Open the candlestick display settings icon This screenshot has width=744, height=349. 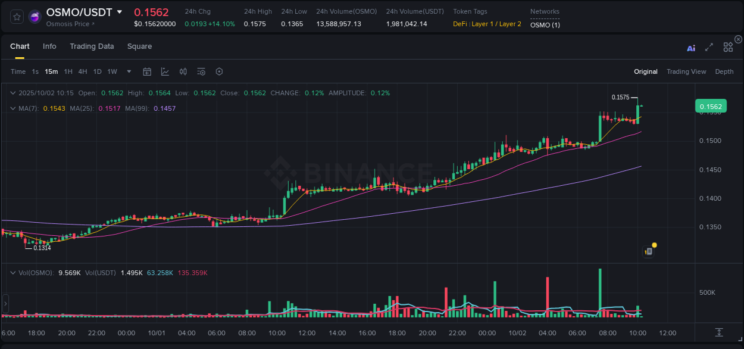pyautogui.click(x=183, y=71)
